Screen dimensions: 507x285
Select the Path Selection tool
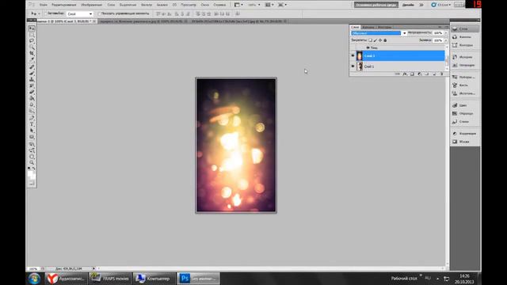point(32,131)
